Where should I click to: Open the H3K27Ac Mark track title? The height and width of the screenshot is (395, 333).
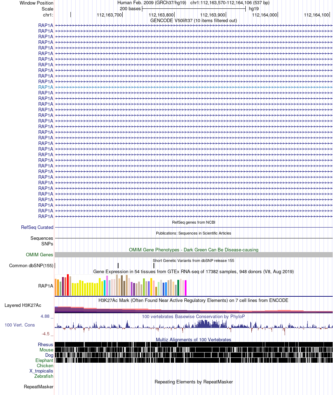pyautogui.click(x=193, y=300)
